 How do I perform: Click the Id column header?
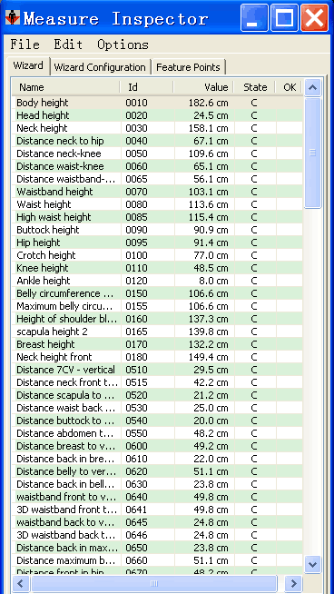click(x=147, y=87)
